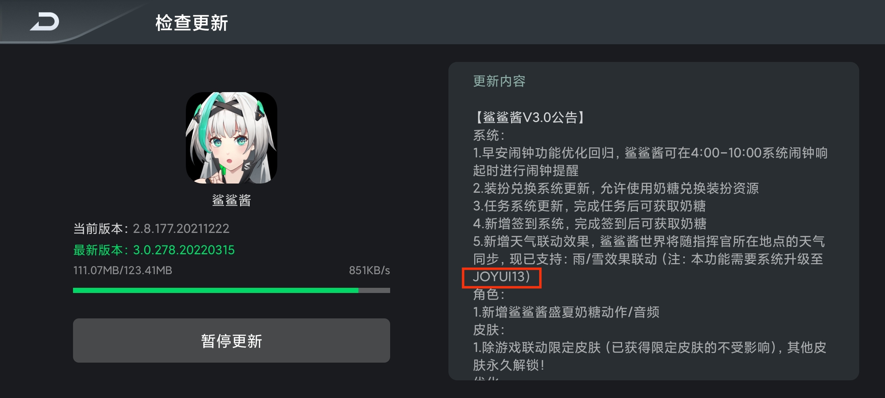Image resolution: width=885 pixels, height=398 pixels.
Task: Click the unfilled gray end of progress bar
Action: click(x=374, y=290)
